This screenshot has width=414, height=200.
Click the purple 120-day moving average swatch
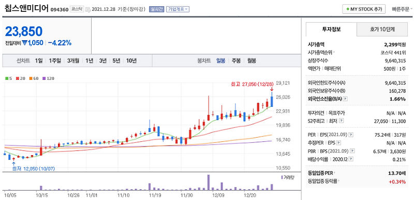coord(44,78)
